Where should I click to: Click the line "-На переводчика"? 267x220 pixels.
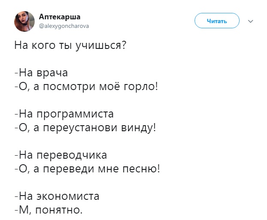pos(60,155)
